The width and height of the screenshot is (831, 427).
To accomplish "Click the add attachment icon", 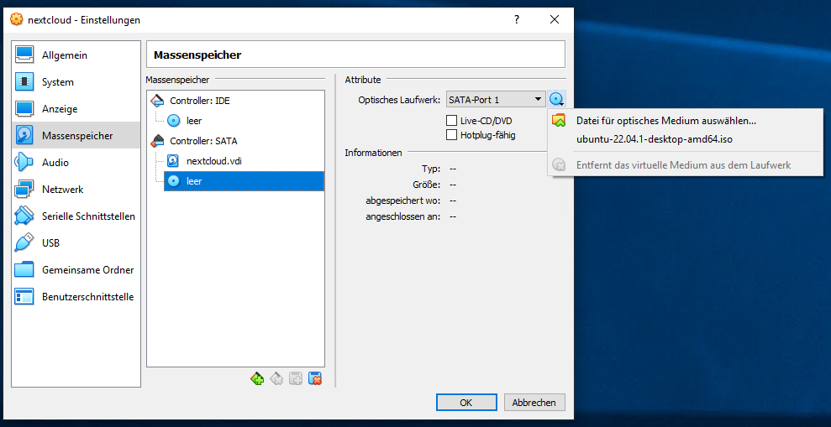I will [296, 379].
